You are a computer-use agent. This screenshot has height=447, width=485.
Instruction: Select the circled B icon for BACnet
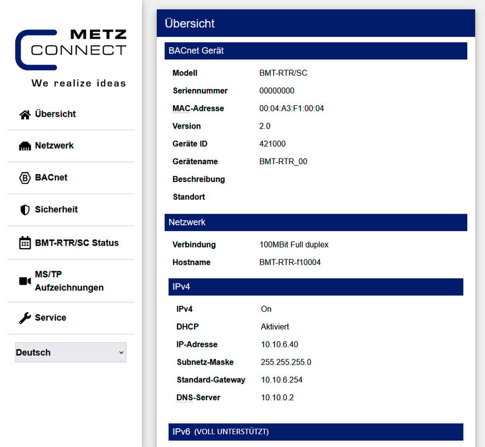(x=25, y=178)
